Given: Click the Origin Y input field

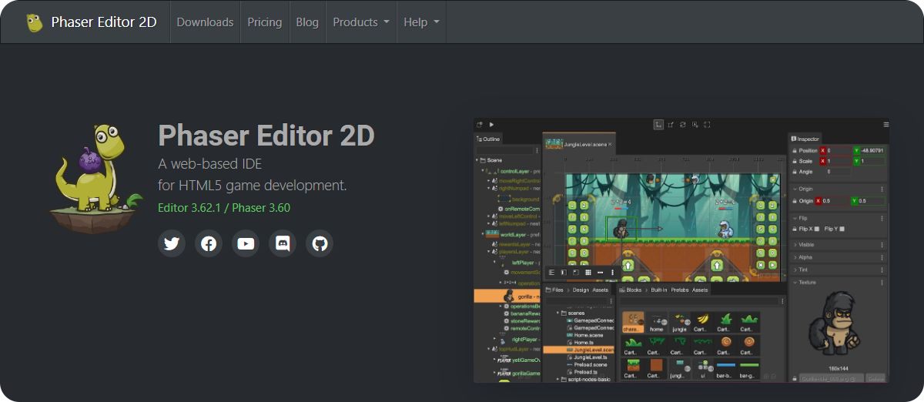Looking at the screenshot, I should (x=872, y=201).
